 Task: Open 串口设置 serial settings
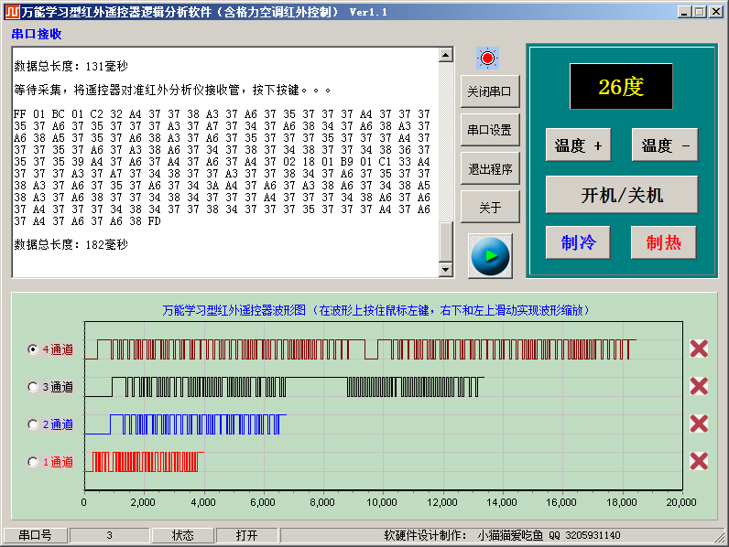pyautogui.click(x=490, y=130)
